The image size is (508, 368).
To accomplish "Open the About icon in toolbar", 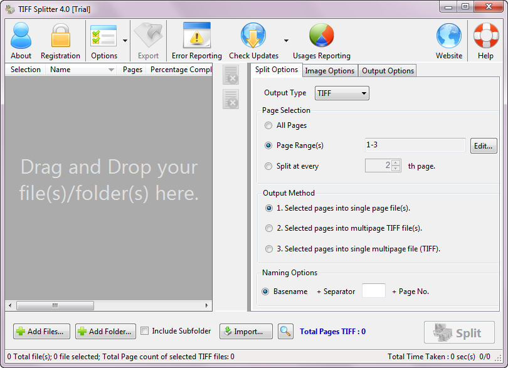I will tap(21, 36).
